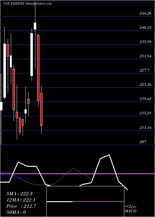Click the 223.56 price axis label

145,85
